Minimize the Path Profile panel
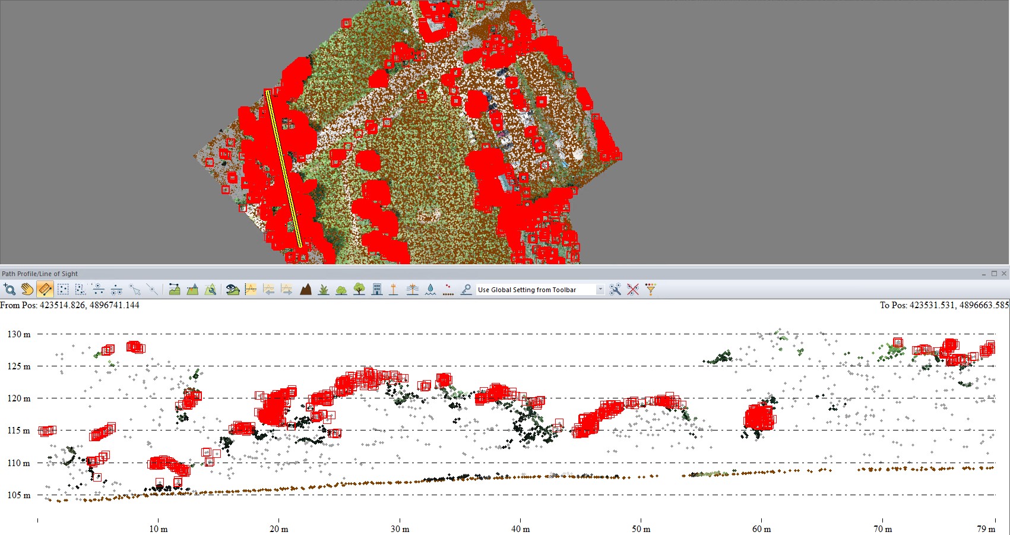The image size is (1010, 535). (x=984, y=274)
